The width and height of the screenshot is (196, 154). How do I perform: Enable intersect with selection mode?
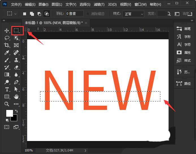(47, 14)
